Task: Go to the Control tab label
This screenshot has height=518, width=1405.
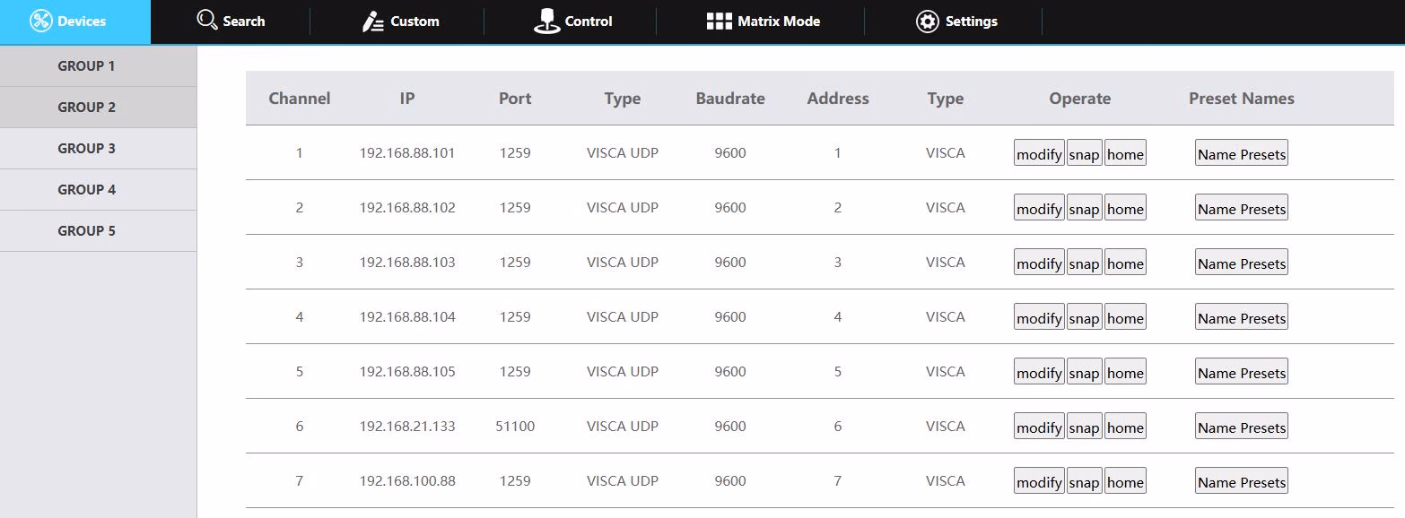Action: (589, 22)
